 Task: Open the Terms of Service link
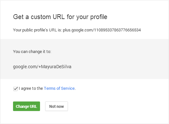(59, 88)
